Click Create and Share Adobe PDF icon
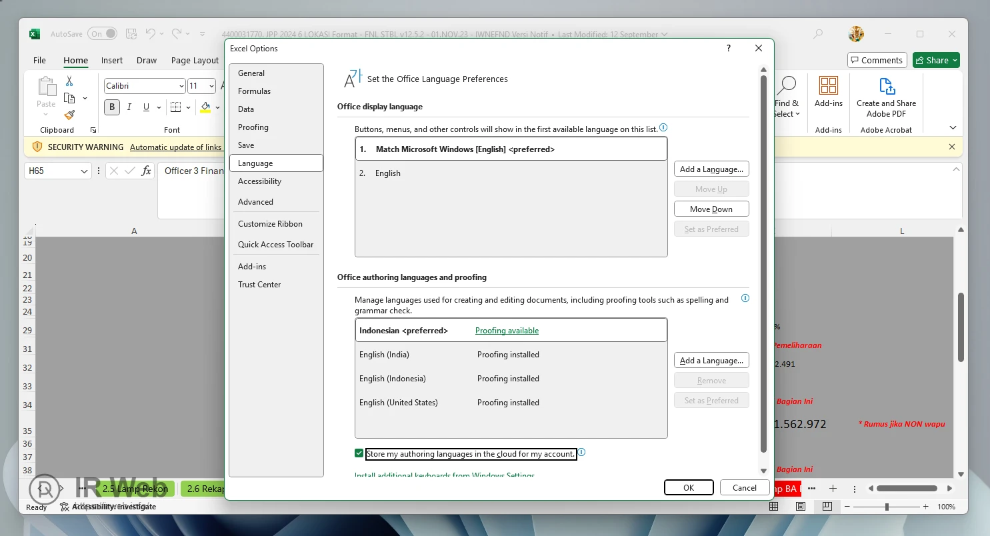Image resolution: width=990 pixels, height=536 pixels. click(x=886, y=87)
